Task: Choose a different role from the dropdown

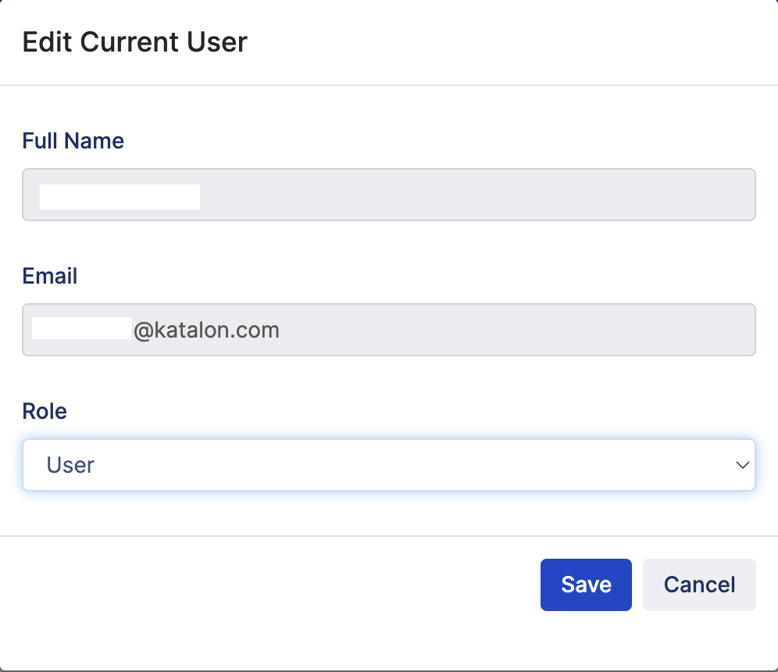Action: 389,464
